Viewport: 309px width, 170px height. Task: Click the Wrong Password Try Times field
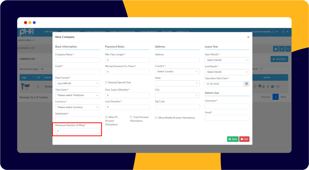(127, 72)
